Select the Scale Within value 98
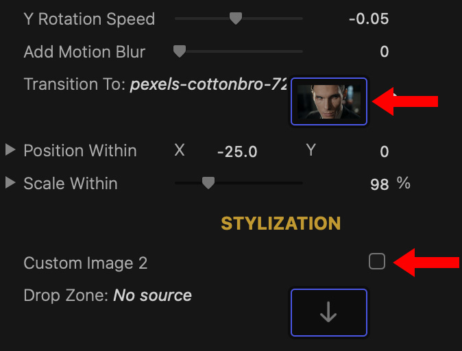This screenshot has height=351, width=462. (x=379, y=184)
